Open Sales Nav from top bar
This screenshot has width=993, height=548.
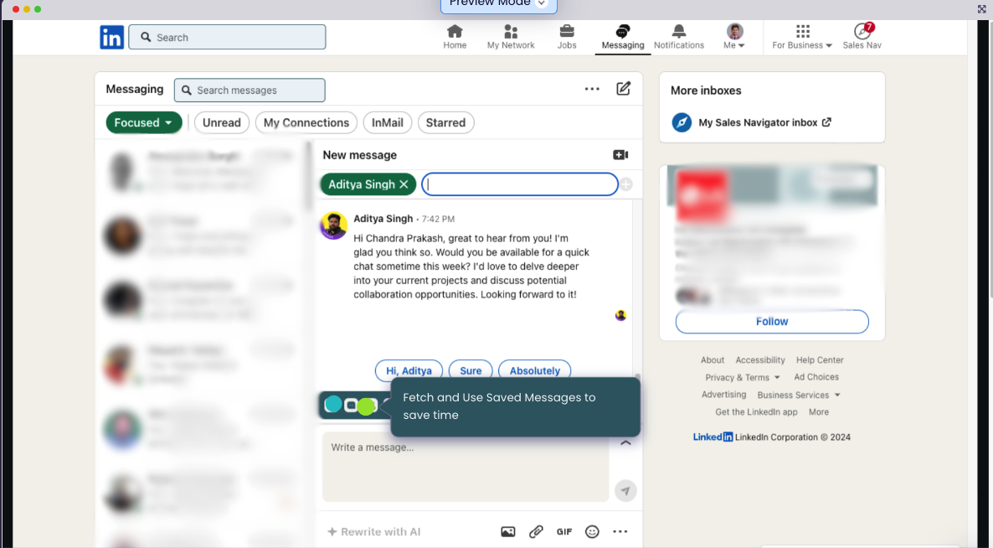point(862,37)
